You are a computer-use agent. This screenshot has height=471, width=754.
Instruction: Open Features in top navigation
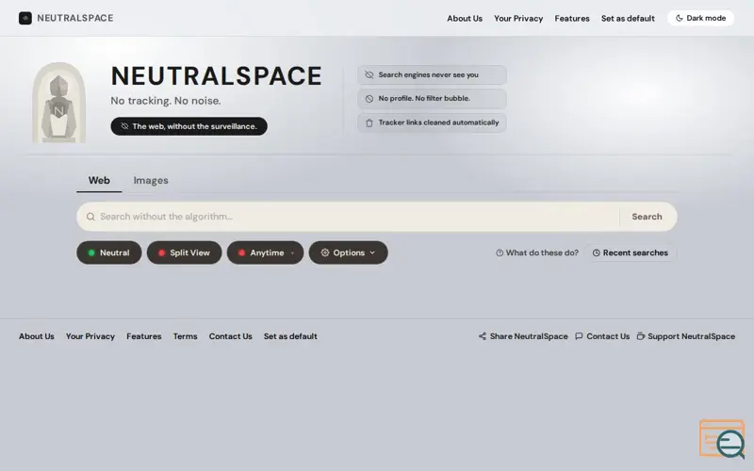tap(572, 18)
